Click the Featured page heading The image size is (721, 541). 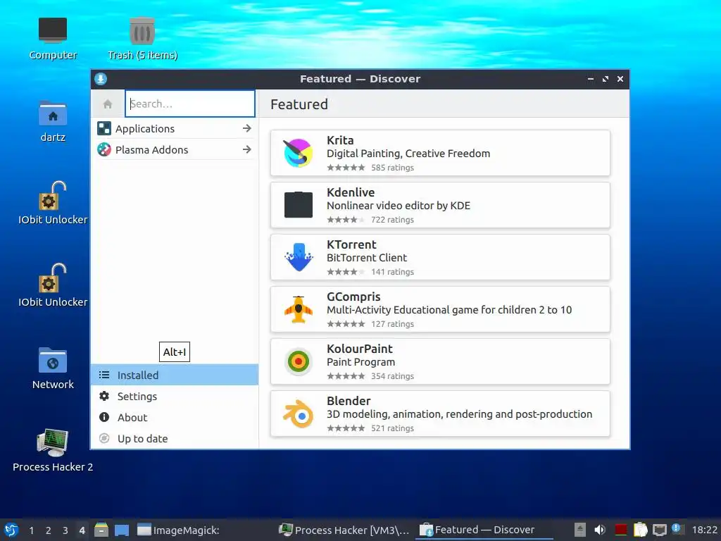tap(299, 104)
